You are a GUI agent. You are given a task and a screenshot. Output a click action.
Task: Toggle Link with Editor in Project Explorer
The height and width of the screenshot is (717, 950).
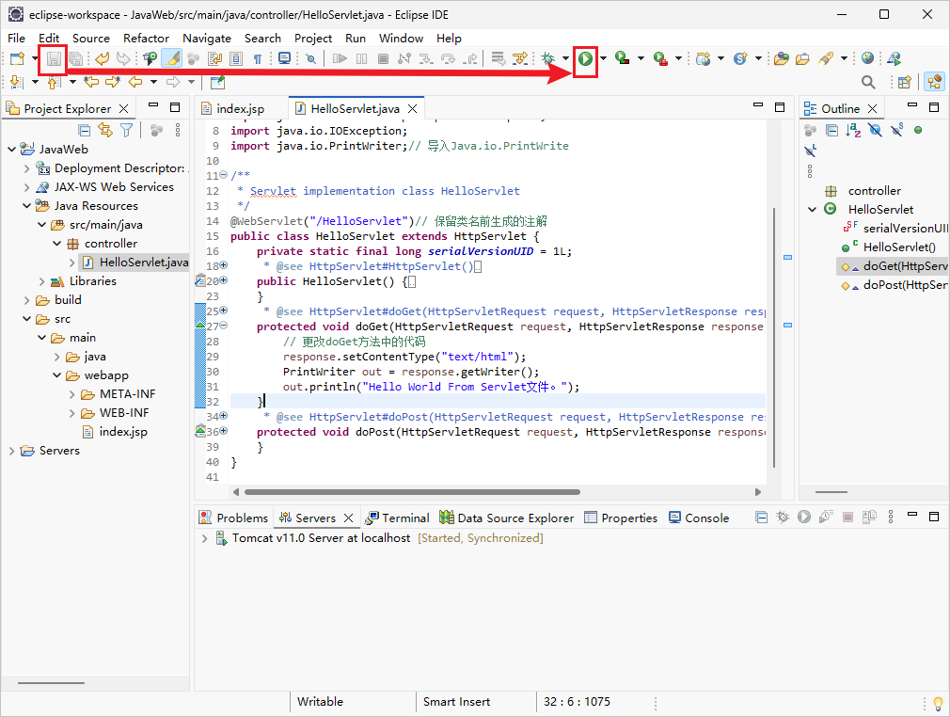(105, 130)
